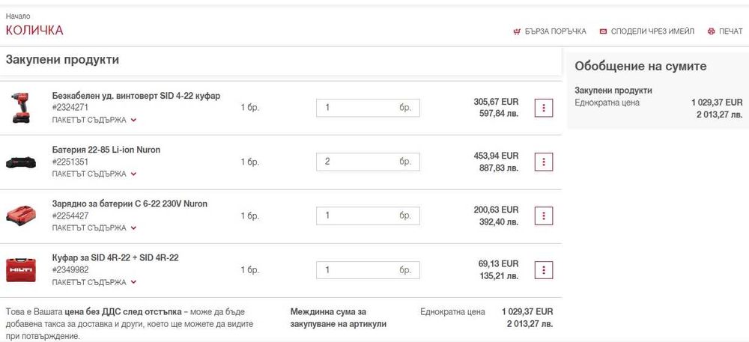Select the price 392,40 лв.
This screenshot has width=749, height=342.
click(499, 222)
